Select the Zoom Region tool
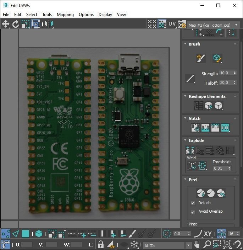Viewport: 243px width, 250px height. 217,244
